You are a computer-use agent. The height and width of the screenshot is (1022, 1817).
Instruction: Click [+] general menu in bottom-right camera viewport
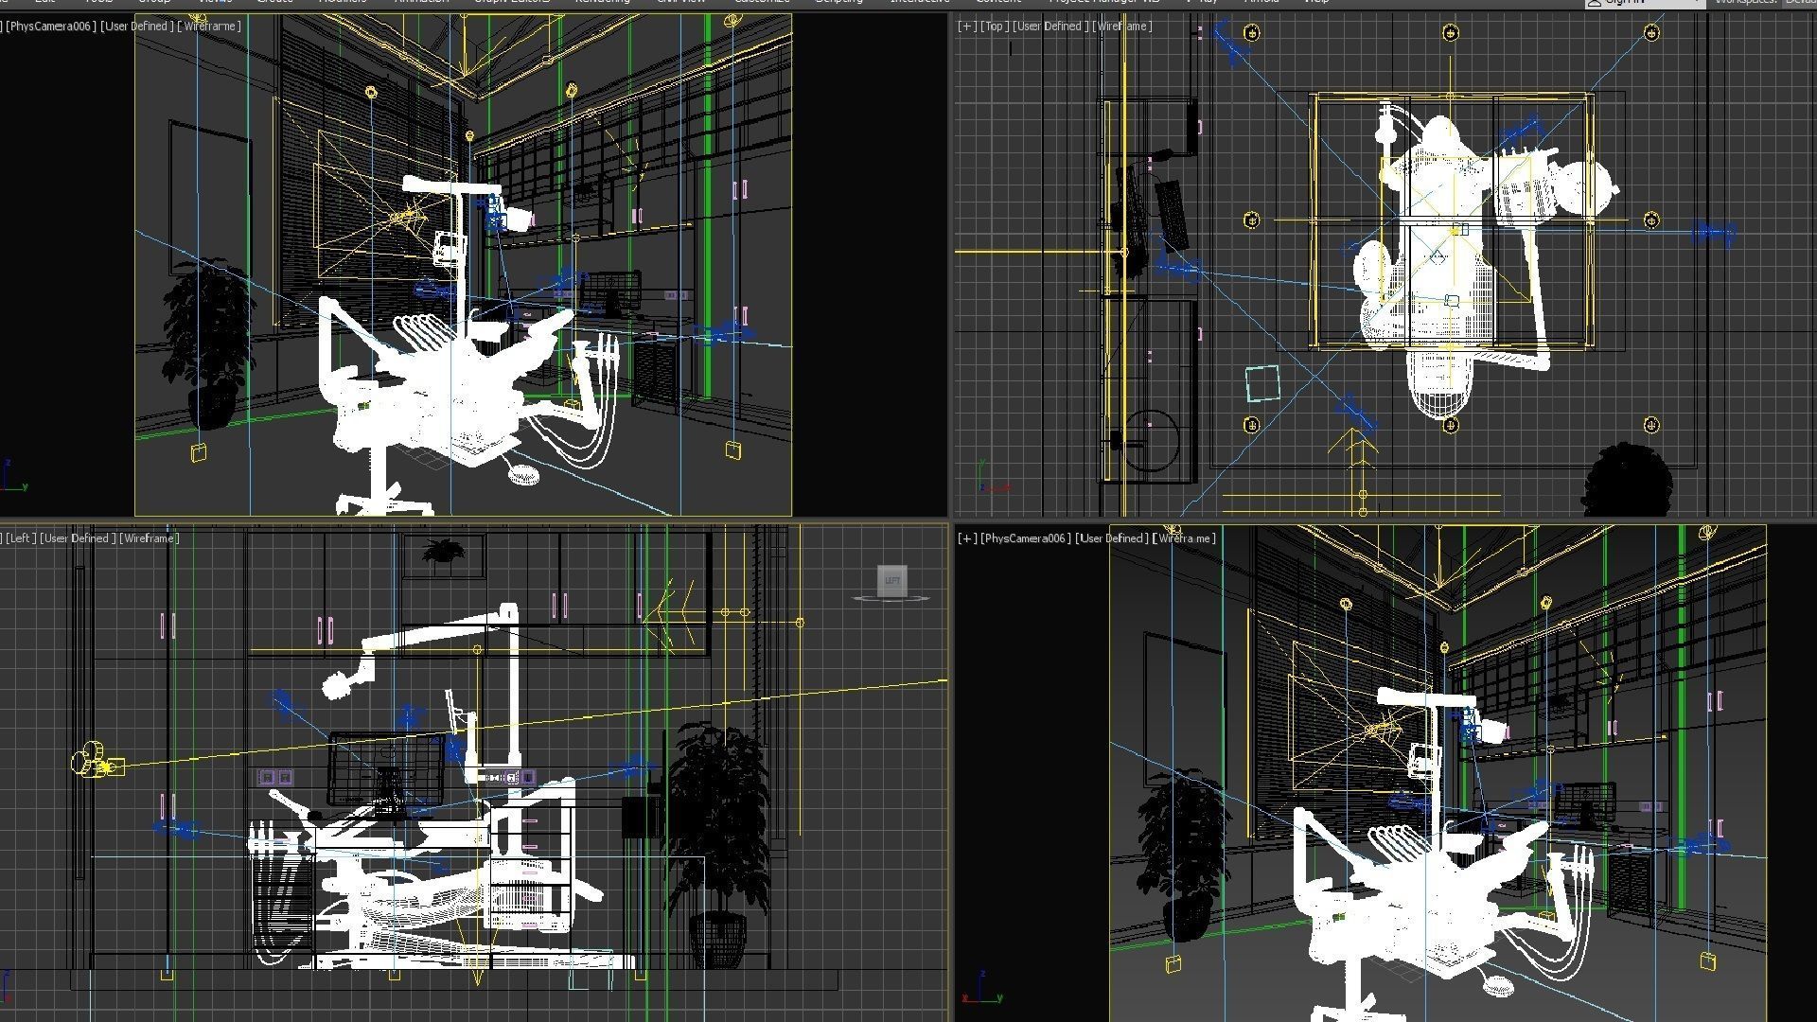click(x=967, y=538)
